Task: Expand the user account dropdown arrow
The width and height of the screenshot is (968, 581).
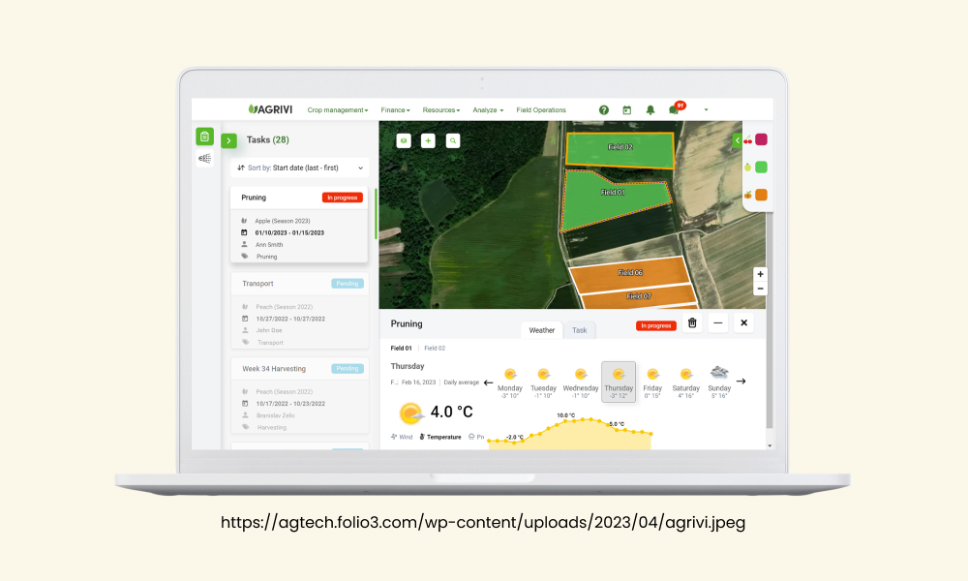Action: pos(706,109)
